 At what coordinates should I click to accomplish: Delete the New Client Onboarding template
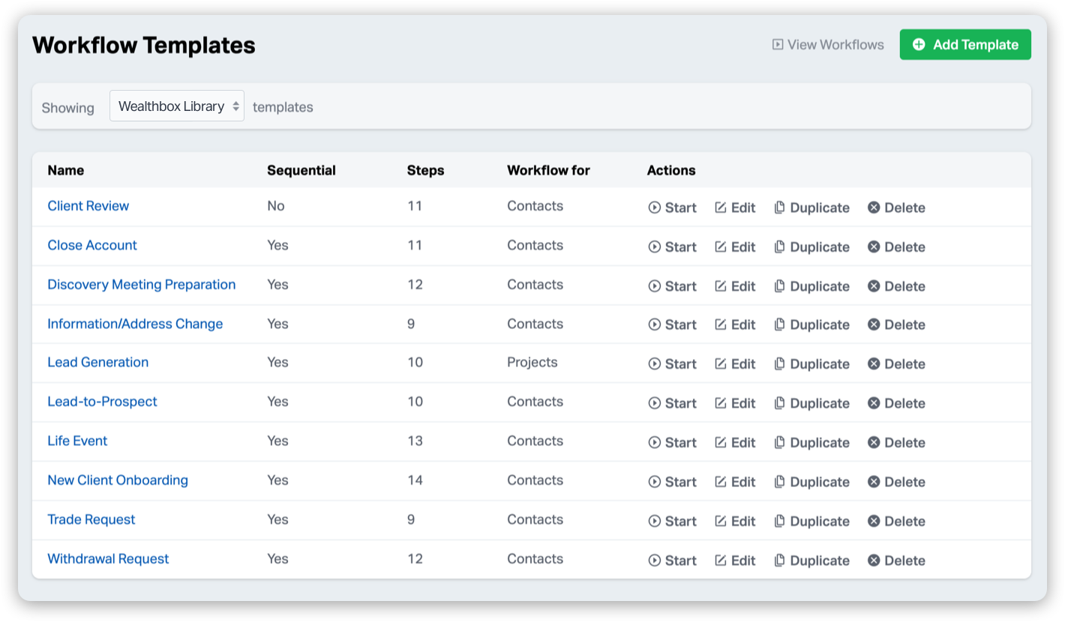[896, 482]
